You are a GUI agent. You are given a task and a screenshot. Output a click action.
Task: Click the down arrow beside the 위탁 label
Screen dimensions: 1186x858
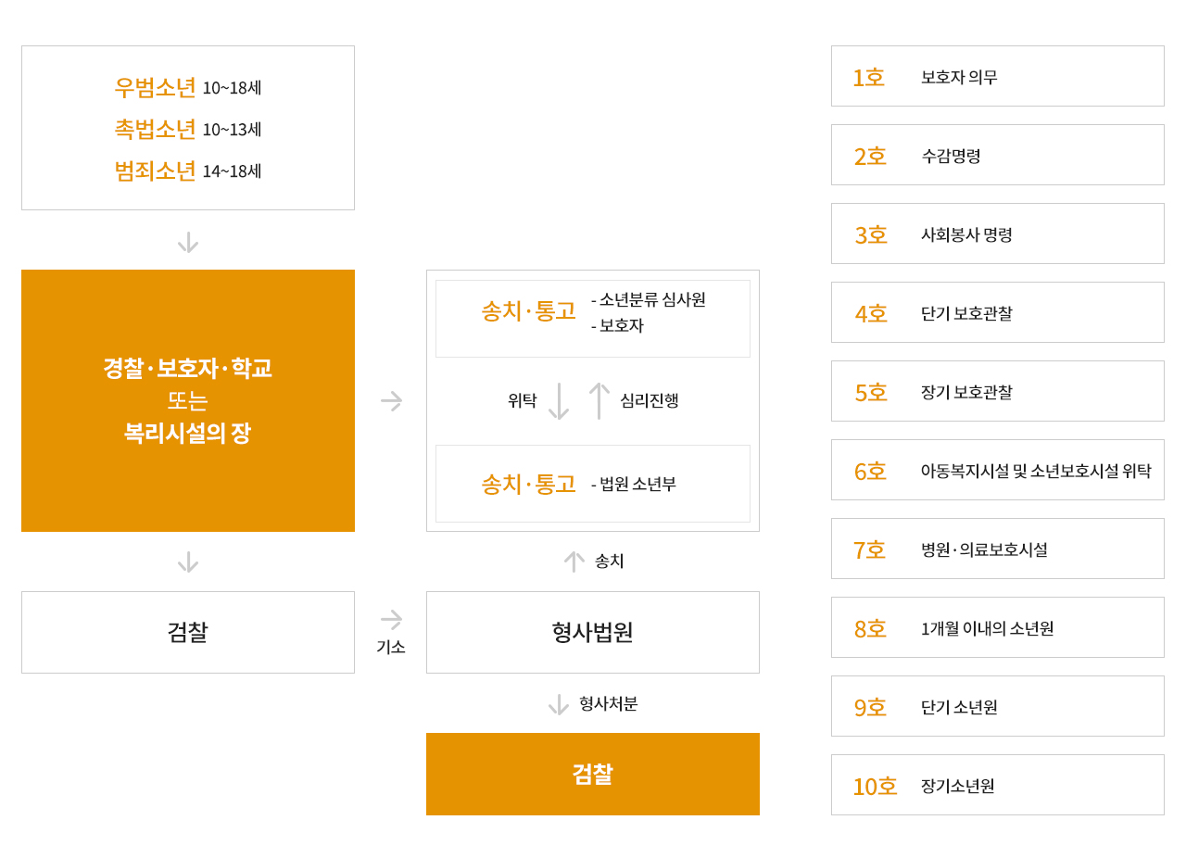(559, 401)
